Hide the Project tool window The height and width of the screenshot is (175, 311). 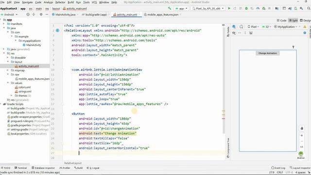[47, 15]
